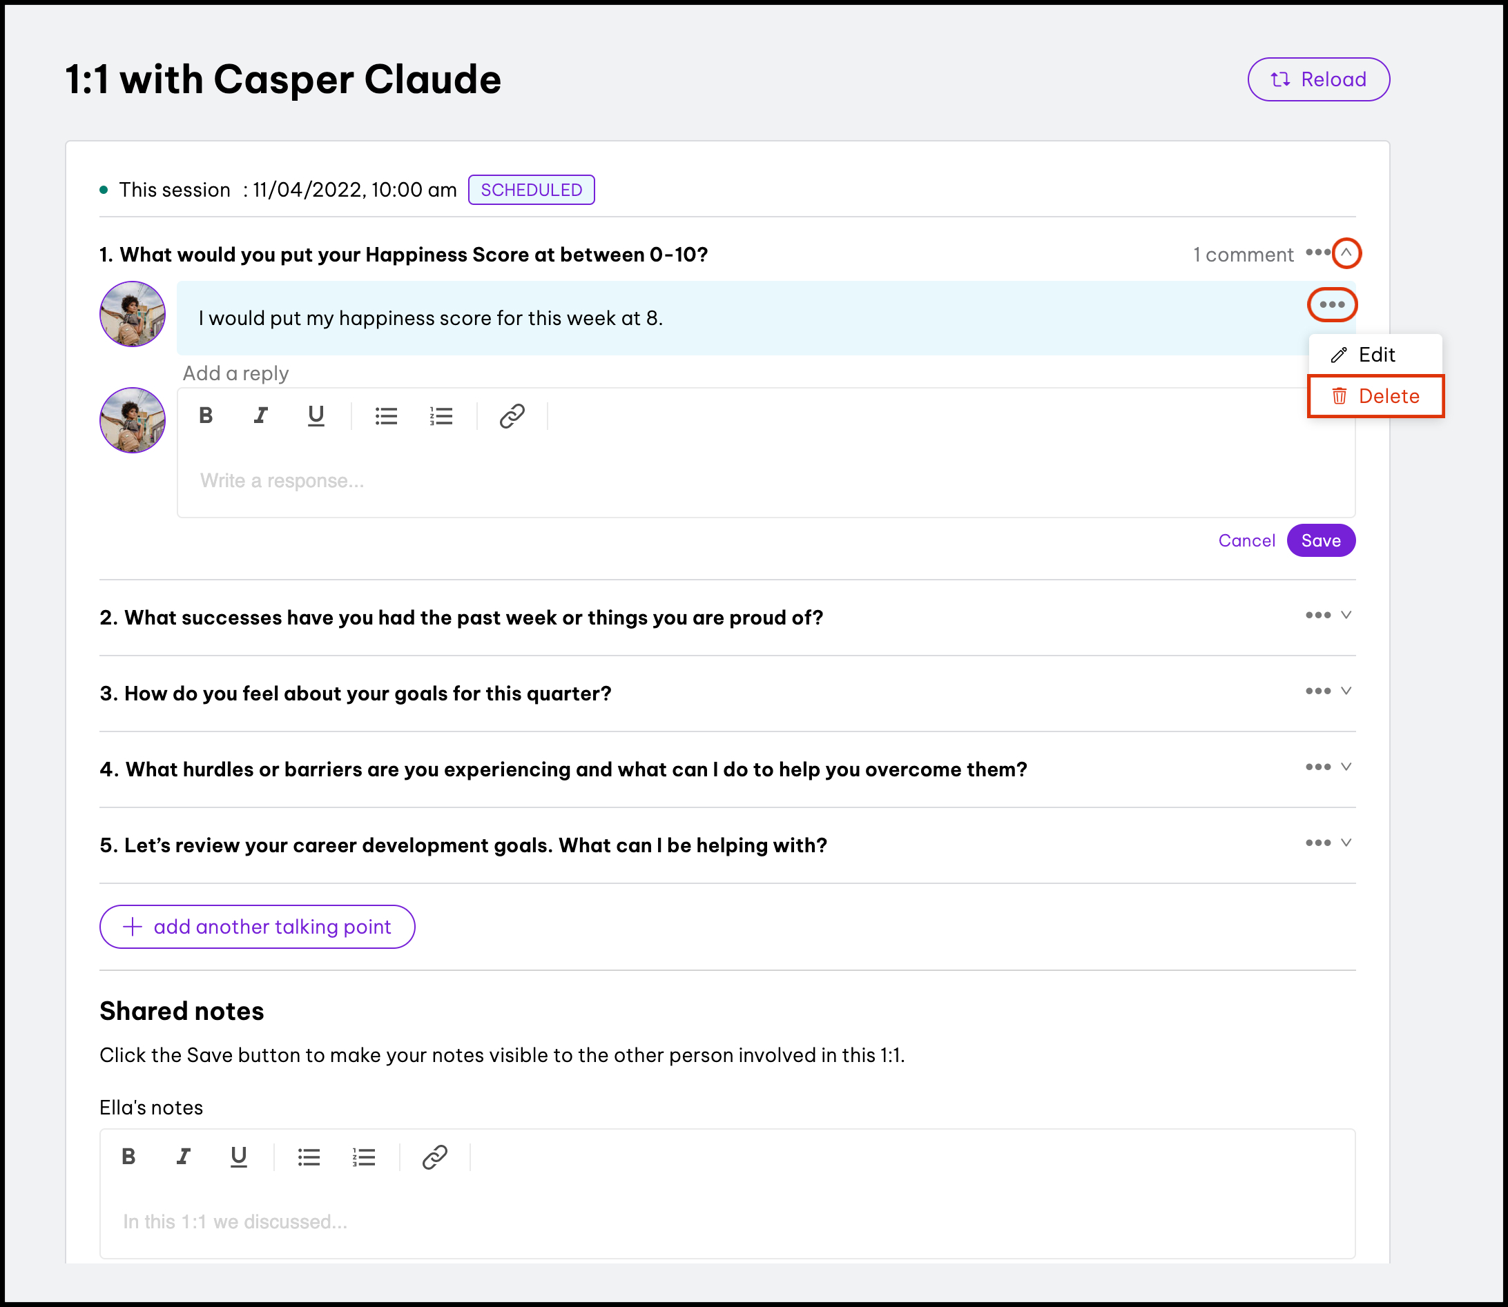Save the reply

pos(1320,540)
